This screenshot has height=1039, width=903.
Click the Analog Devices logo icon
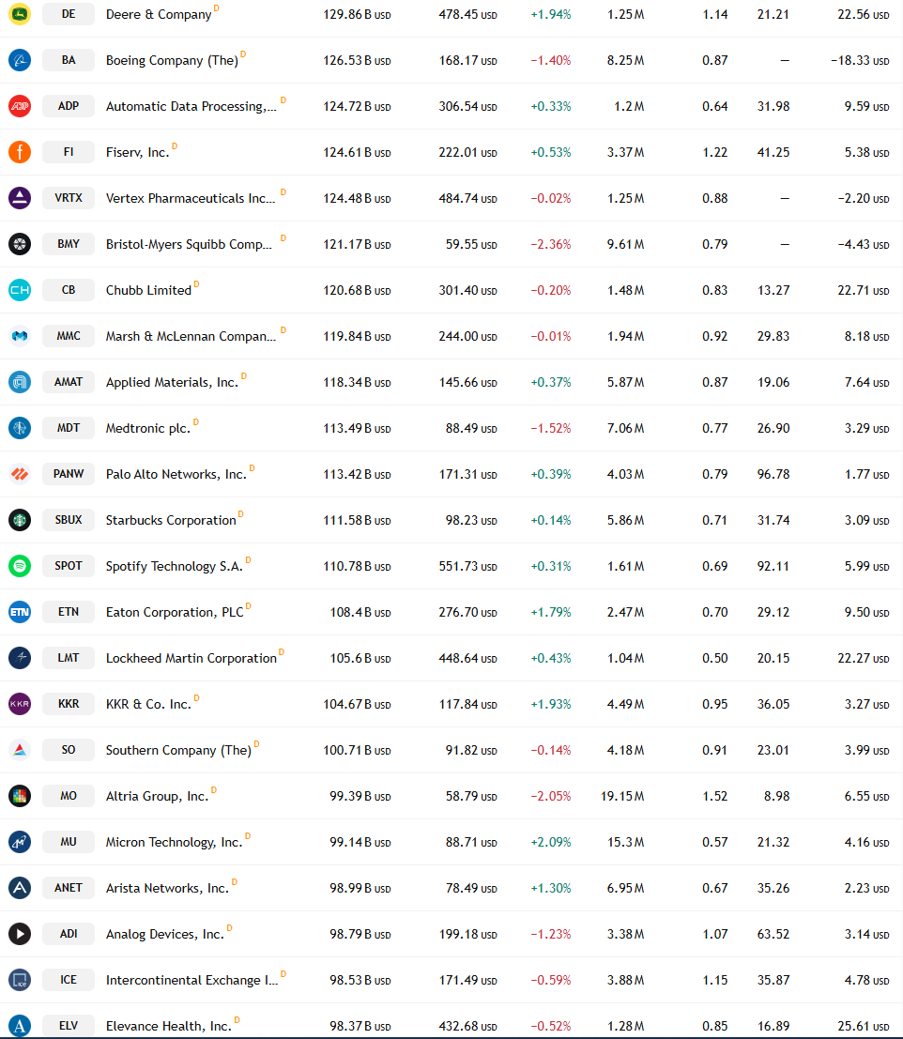(20, 934)
